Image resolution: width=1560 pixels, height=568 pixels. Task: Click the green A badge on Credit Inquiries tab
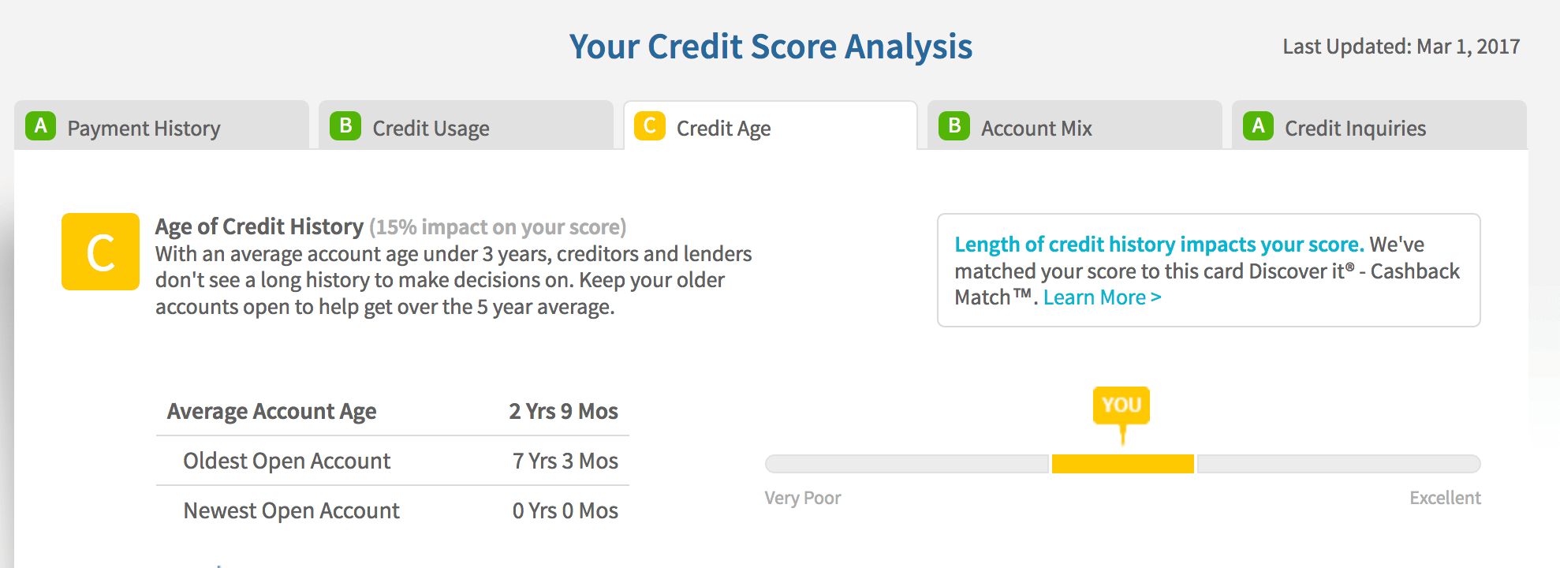(x=1260, y=127)
